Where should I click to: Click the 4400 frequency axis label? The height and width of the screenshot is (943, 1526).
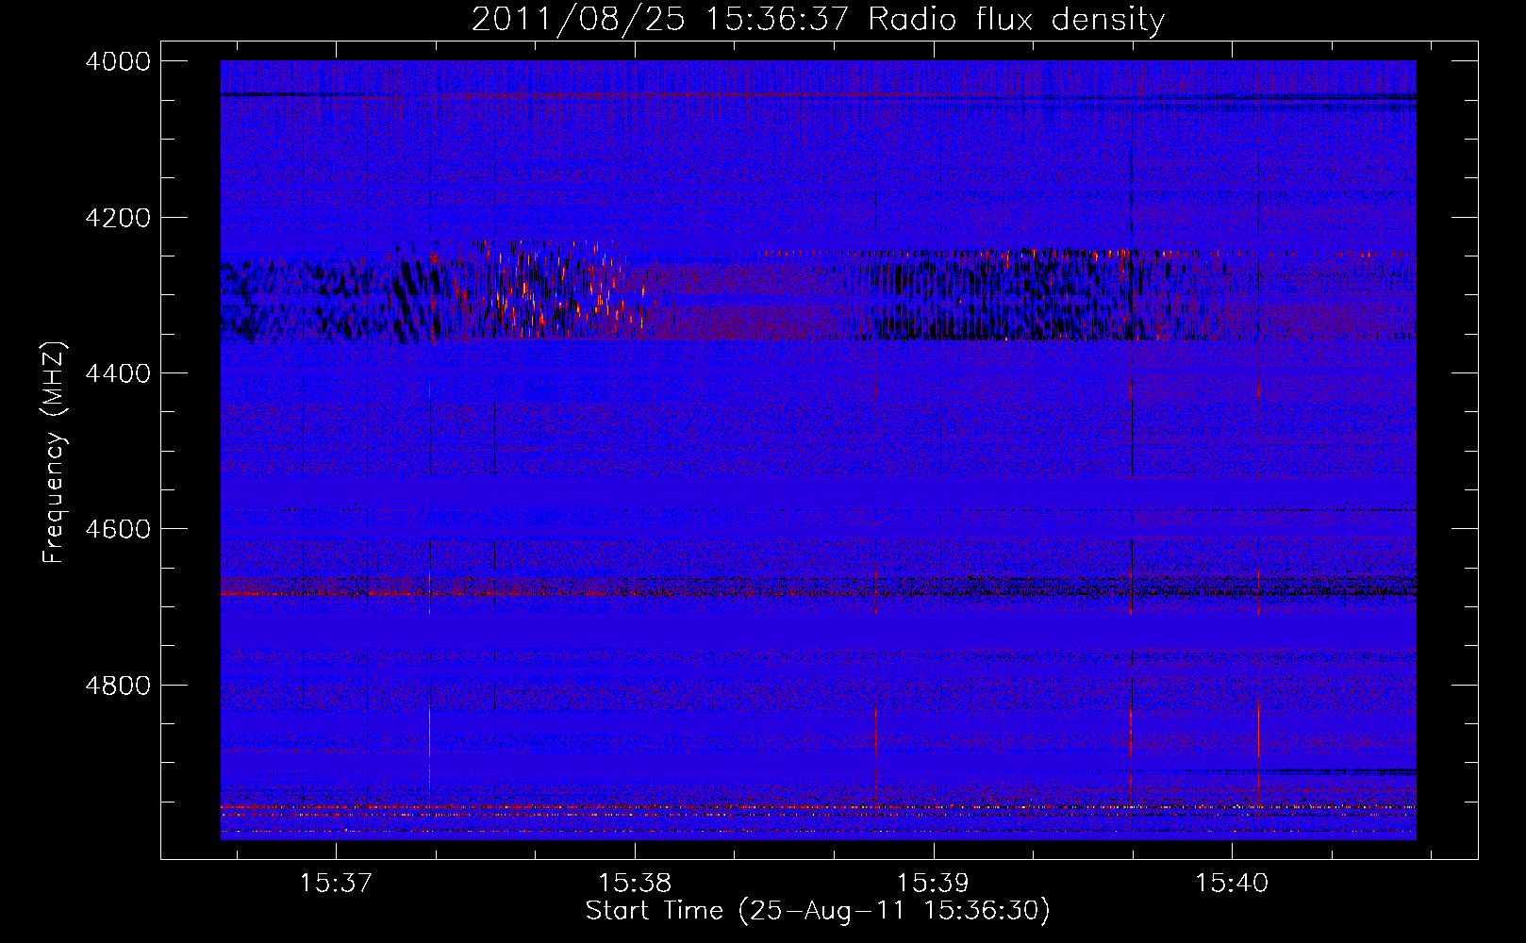point(118,373)
